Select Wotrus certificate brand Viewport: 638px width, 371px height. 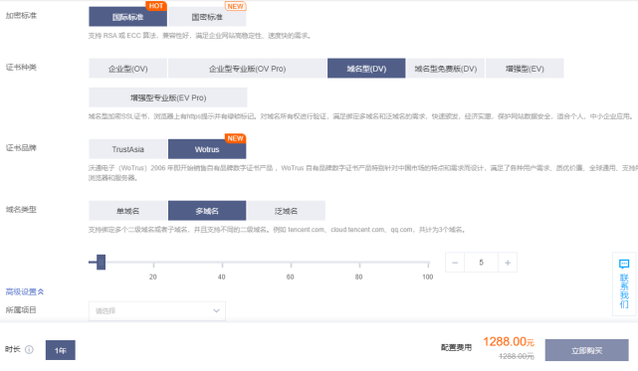(x=207, y=149)
